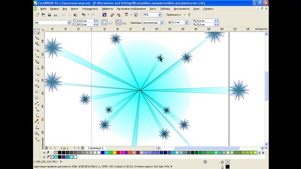Image resolution: width=301 pixels, height=169 pixels.
Task: Toggle All pages layout button
Action: [119, 23]
